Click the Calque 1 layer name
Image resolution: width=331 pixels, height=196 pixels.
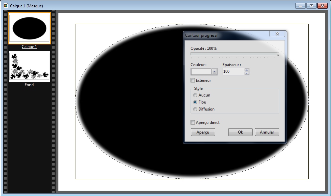point(29,47)
